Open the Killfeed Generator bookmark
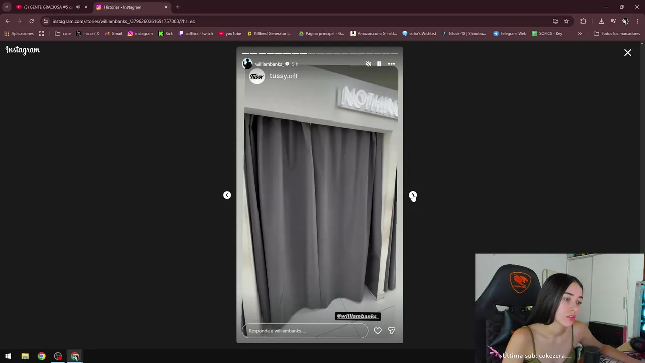The width and height of the screenshot is (645, 363). click(269, 34)
